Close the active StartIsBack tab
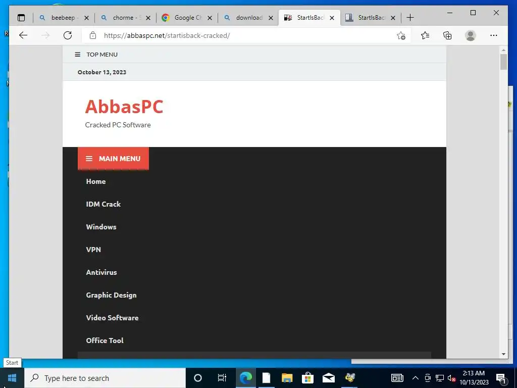 click(332, 18)
